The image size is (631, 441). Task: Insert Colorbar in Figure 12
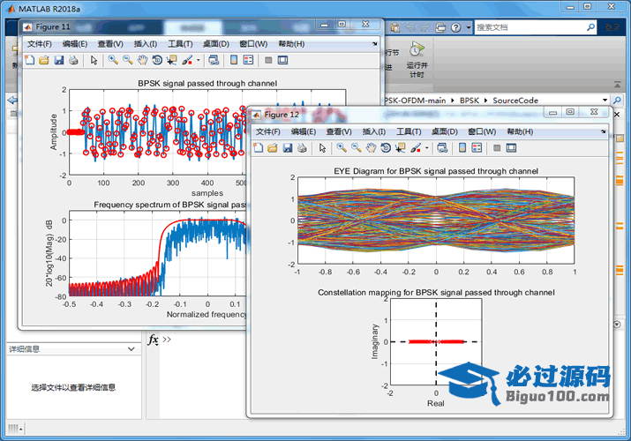click(x=462, y=148)
